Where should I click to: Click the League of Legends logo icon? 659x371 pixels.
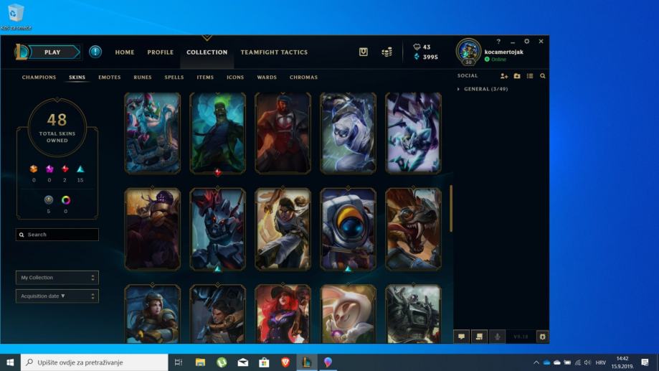coord(22,52)
